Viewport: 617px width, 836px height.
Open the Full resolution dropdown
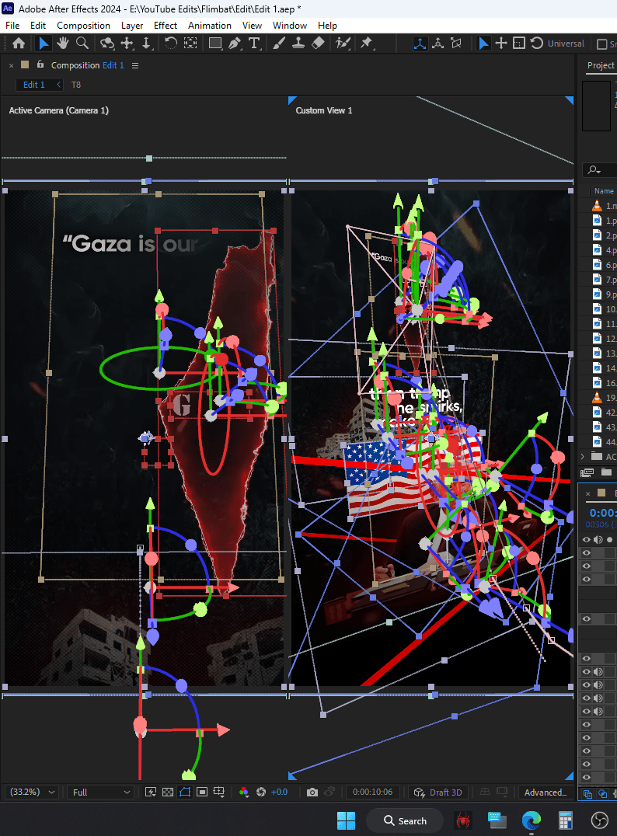coord(100,792)
